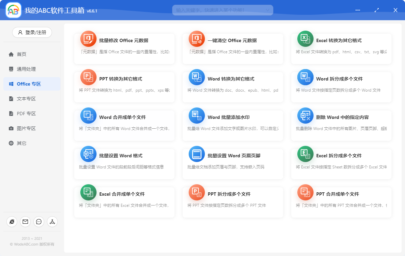Select the Word 批量添加水印 tool icon
The image size is (405, 256).
(197, 115)
